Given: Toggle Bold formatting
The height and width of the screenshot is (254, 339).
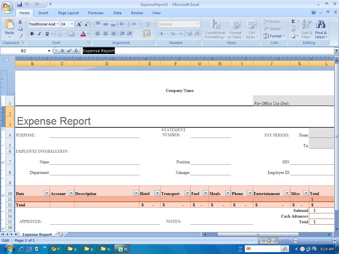Looking at the screenshot, I should click(x=32, y=34).
